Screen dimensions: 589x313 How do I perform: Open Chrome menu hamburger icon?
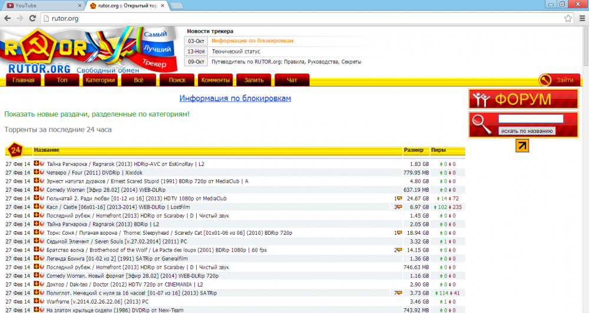click(x=582, y=18)
